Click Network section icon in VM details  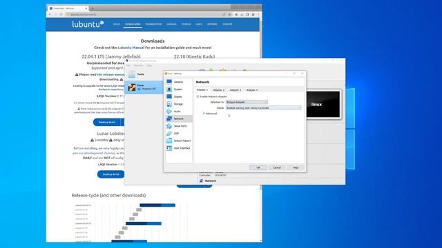click(201, 180)
